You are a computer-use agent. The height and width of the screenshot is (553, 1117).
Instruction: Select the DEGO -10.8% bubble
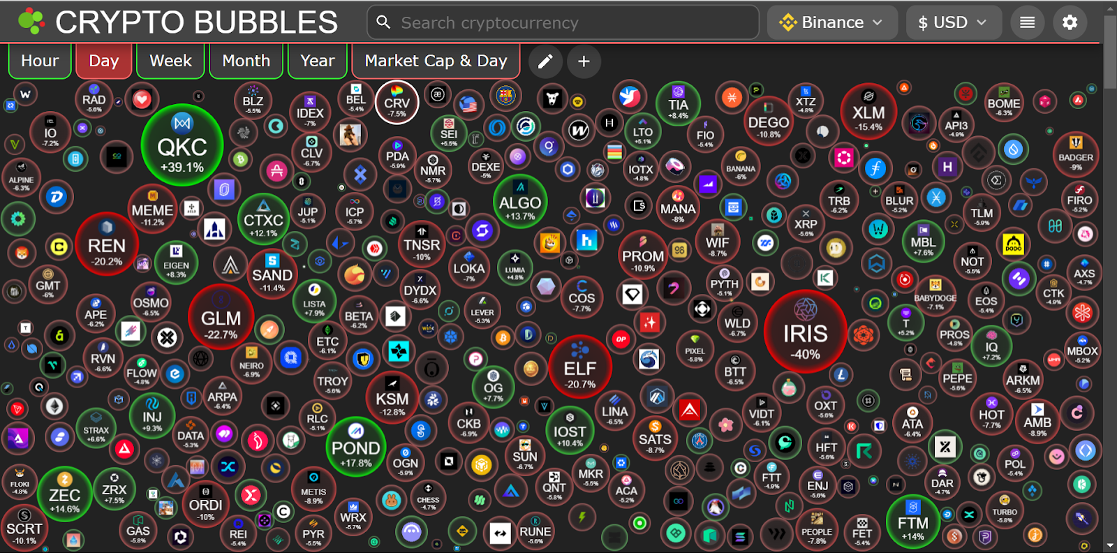pyautogui.click(x=769, y=121)
